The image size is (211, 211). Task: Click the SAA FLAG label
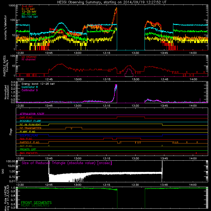(26, 139)
